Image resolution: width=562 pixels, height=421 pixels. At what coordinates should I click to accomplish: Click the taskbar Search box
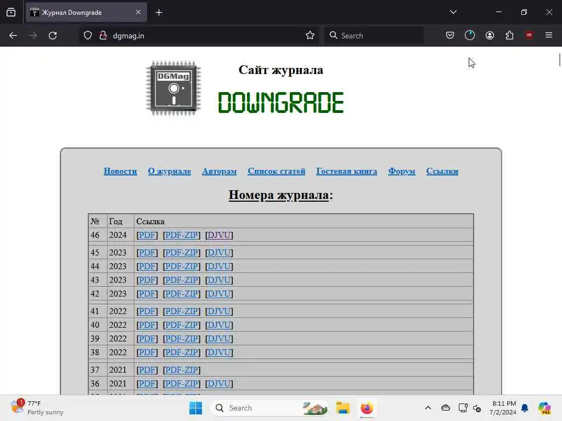(x=269, y=408)
